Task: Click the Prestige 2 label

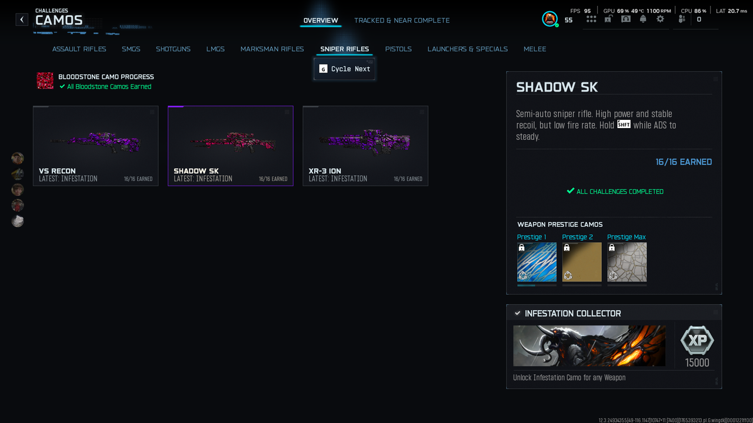Action: tap(578, 237)
